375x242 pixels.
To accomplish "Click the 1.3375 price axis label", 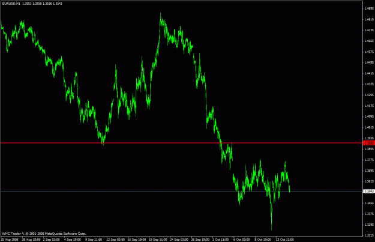I will click(x=369, y=214).
